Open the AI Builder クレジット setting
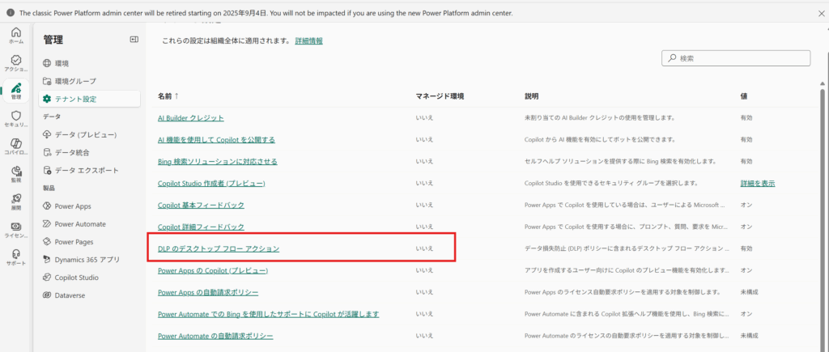829x352 pixels. point(191,118)
